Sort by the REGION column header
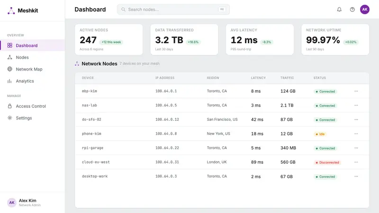 coord(213,78)
